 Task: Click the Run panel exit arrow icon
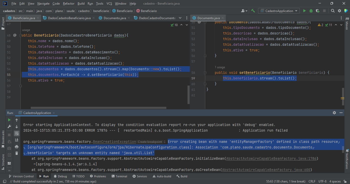9,155
